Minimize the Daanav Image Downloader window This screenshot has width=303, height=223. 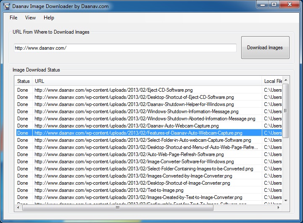(x=263, y=5)
